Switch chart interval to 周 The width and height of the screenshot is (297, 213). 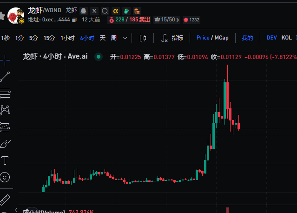click(114, 38)
